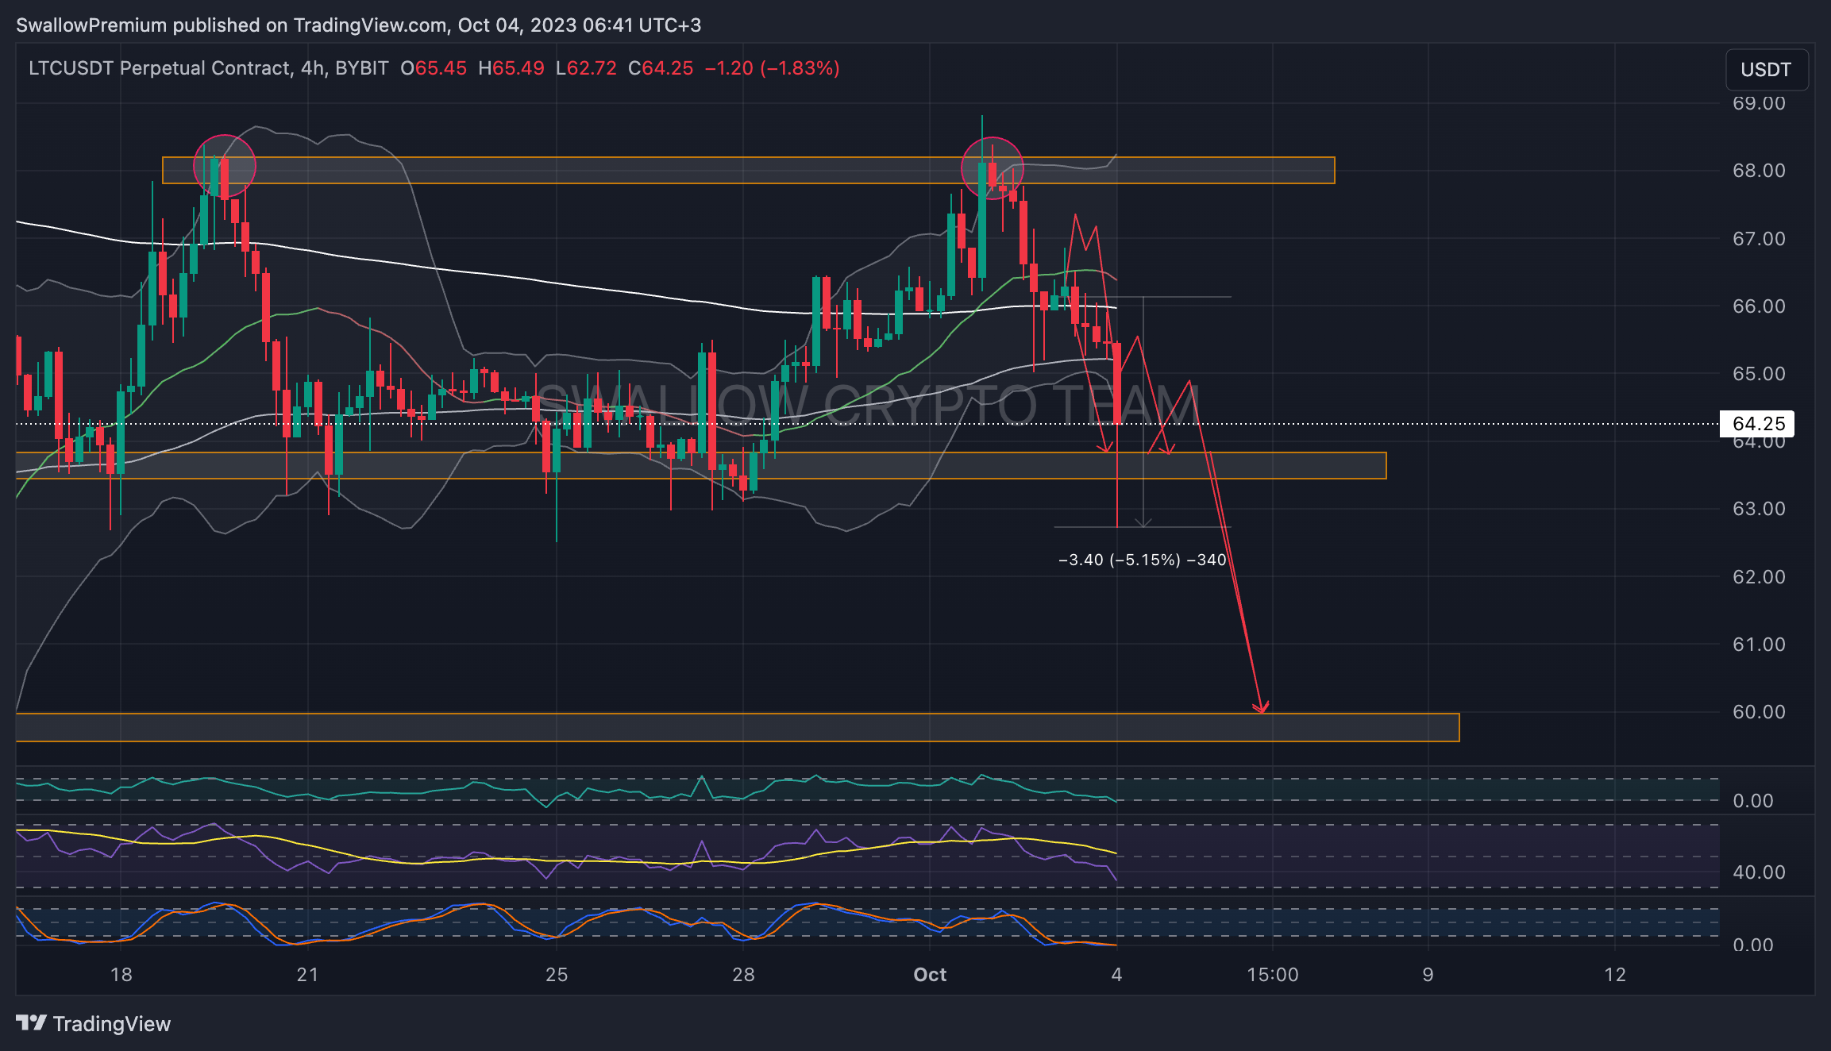Click the measurement label −3.40 (−5.15%) −340
This screenshot has width=1831, height=1051.
point(1143,560)
